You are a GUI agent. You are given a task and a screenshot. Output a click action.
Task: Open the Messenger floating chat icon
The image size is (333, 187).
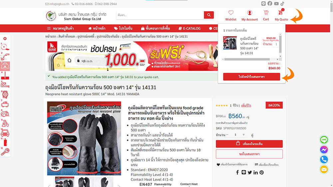[x=324, y=149]
